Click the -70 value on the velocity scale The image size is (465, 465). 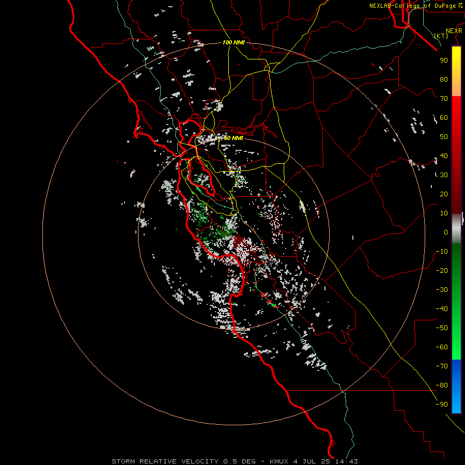(x=442, y=366)
